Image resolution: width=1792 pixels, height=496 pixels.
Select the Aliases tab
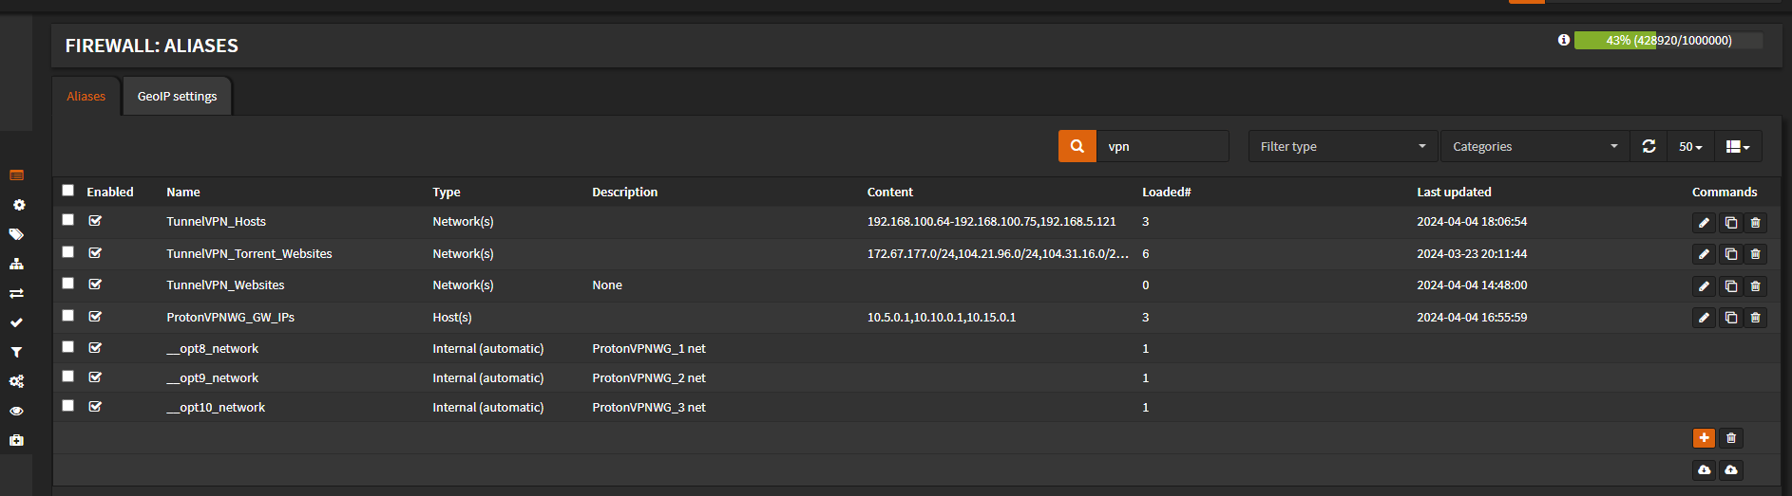[86, 97]
